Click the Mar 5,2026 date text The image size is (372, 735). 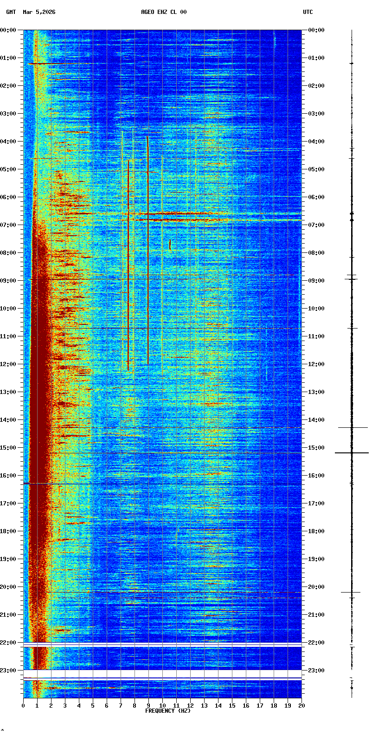(39, 12)
